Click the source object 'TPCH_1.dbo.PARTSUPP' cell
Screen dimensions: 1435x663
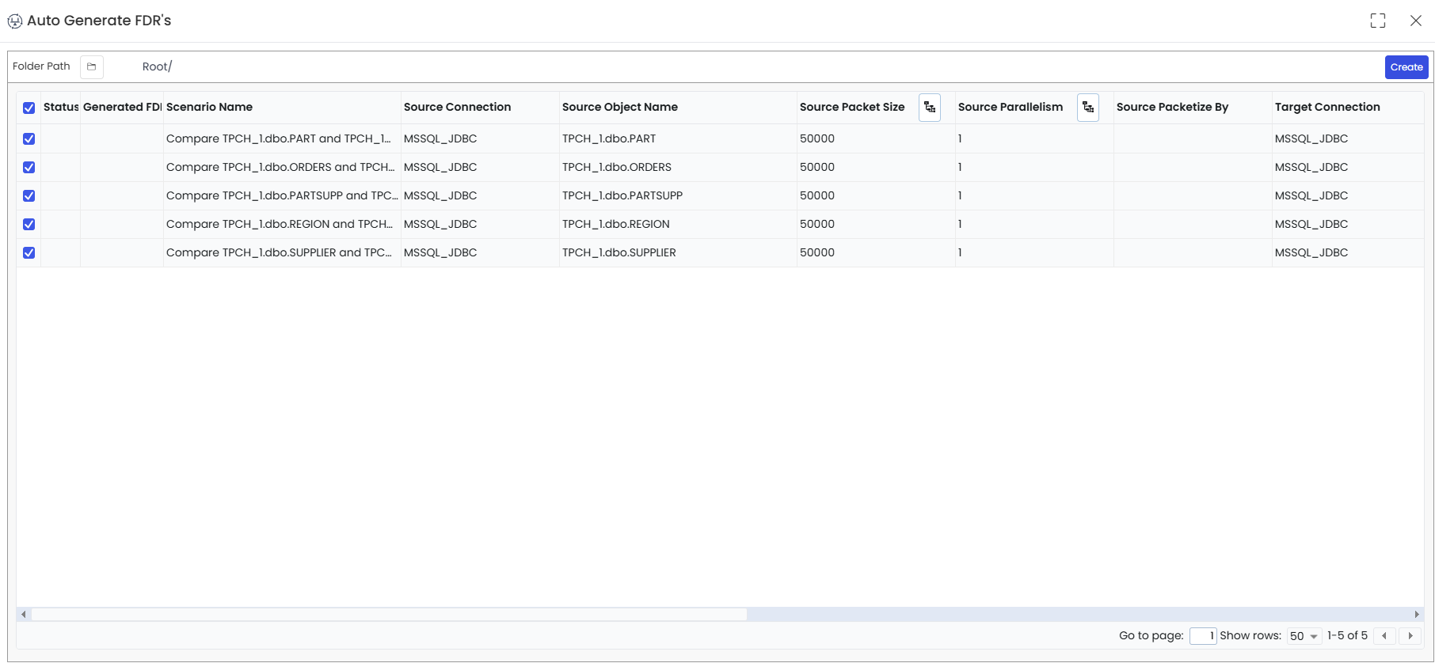pos(678,195)
